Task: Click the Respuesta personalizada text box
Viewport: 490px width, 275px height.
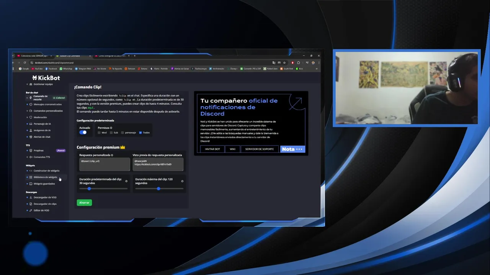Action: [x=105, y=165]
